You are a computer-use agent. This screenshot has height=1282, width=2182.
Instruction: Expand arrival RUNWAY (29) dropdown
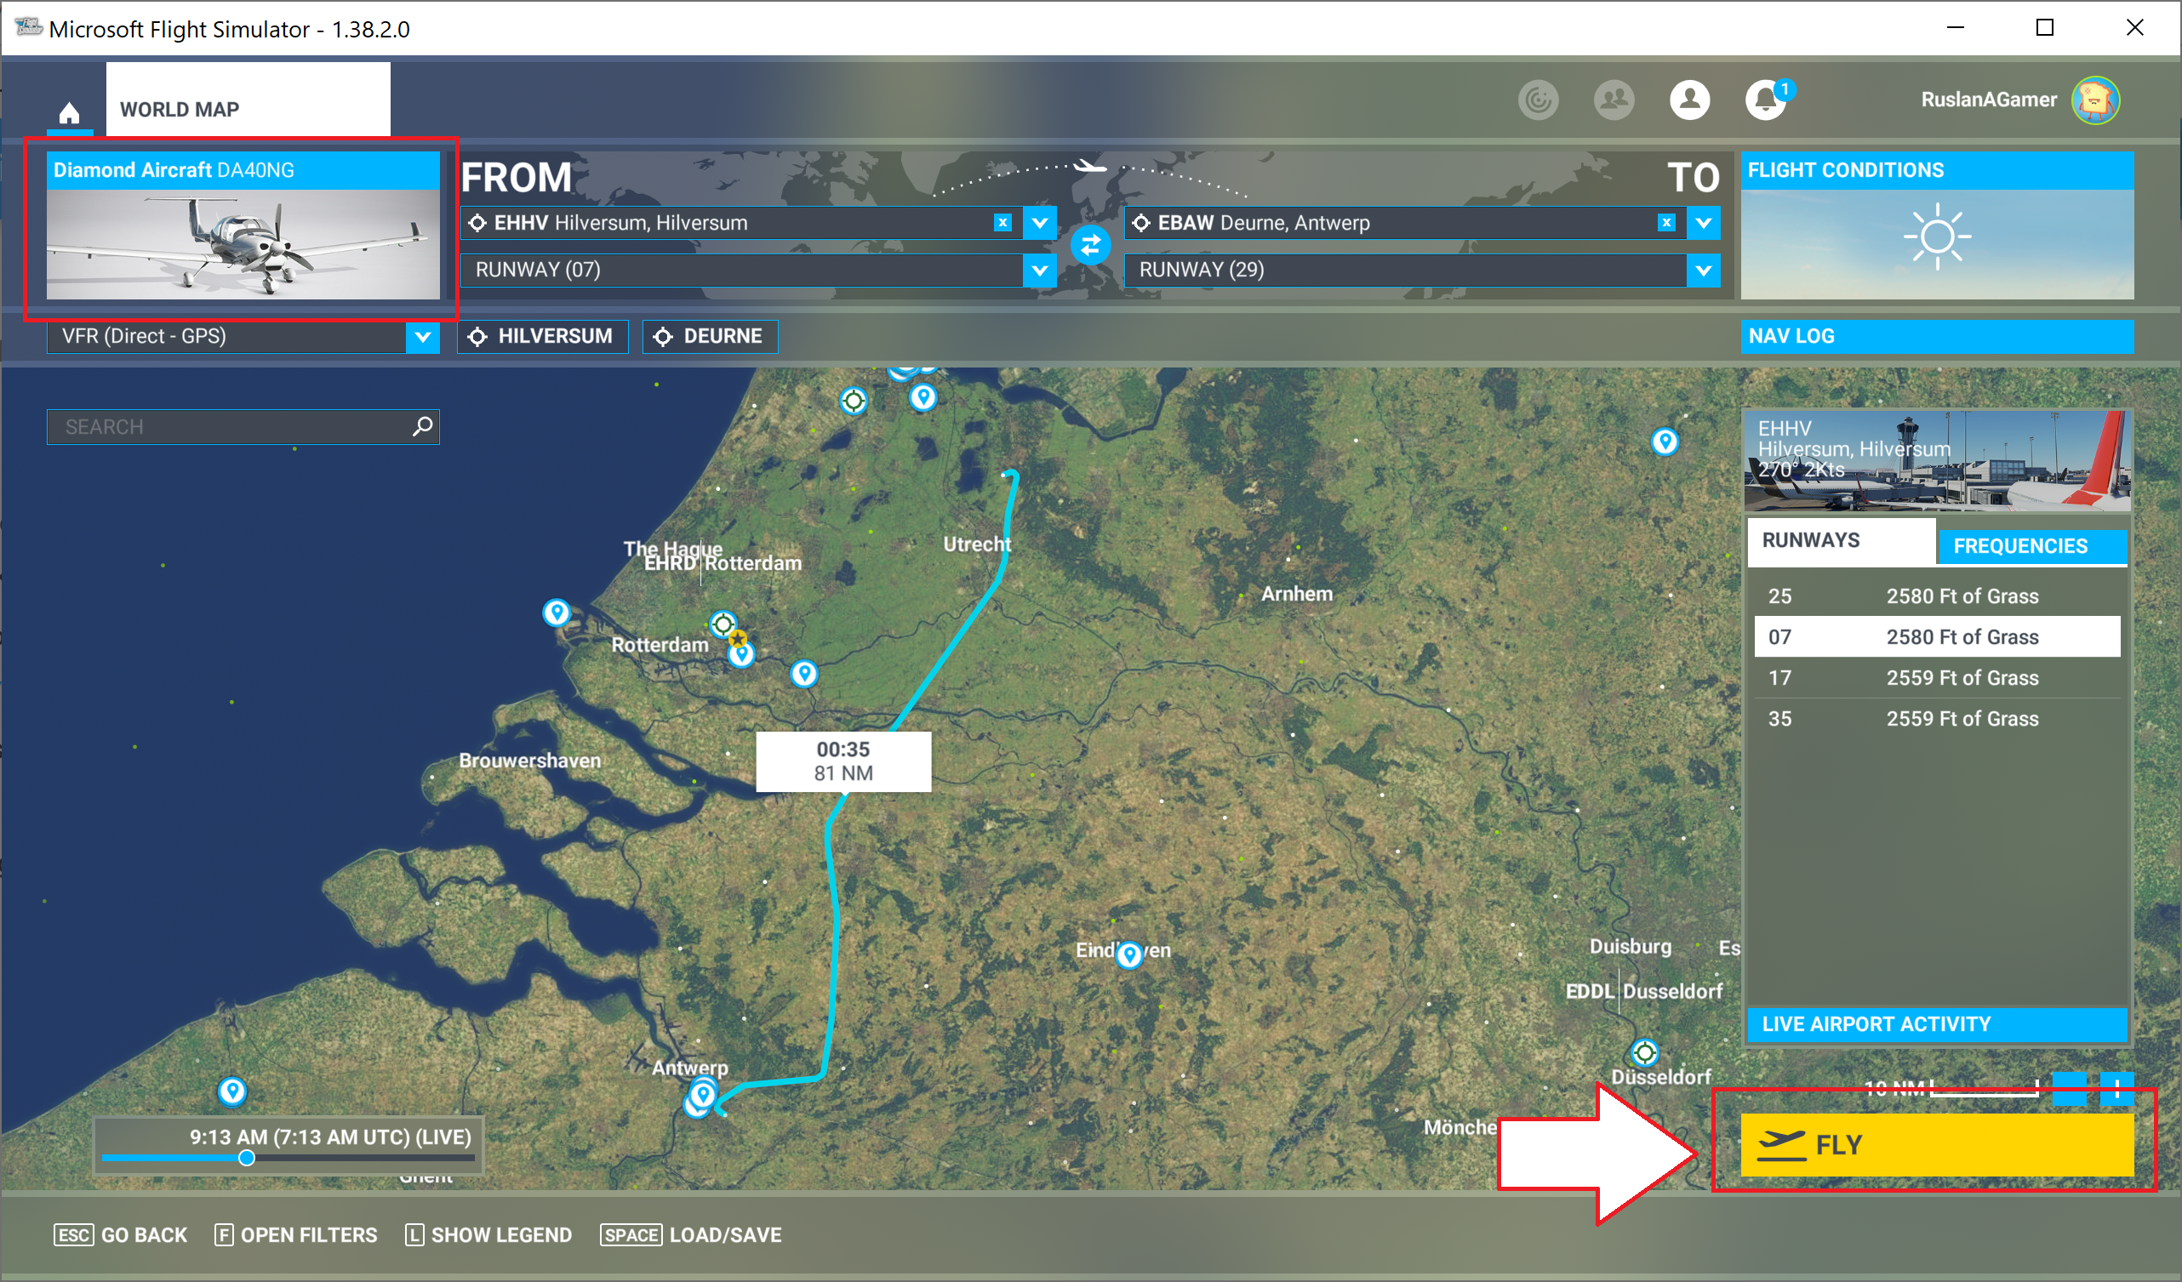(x=1703, y=270)
